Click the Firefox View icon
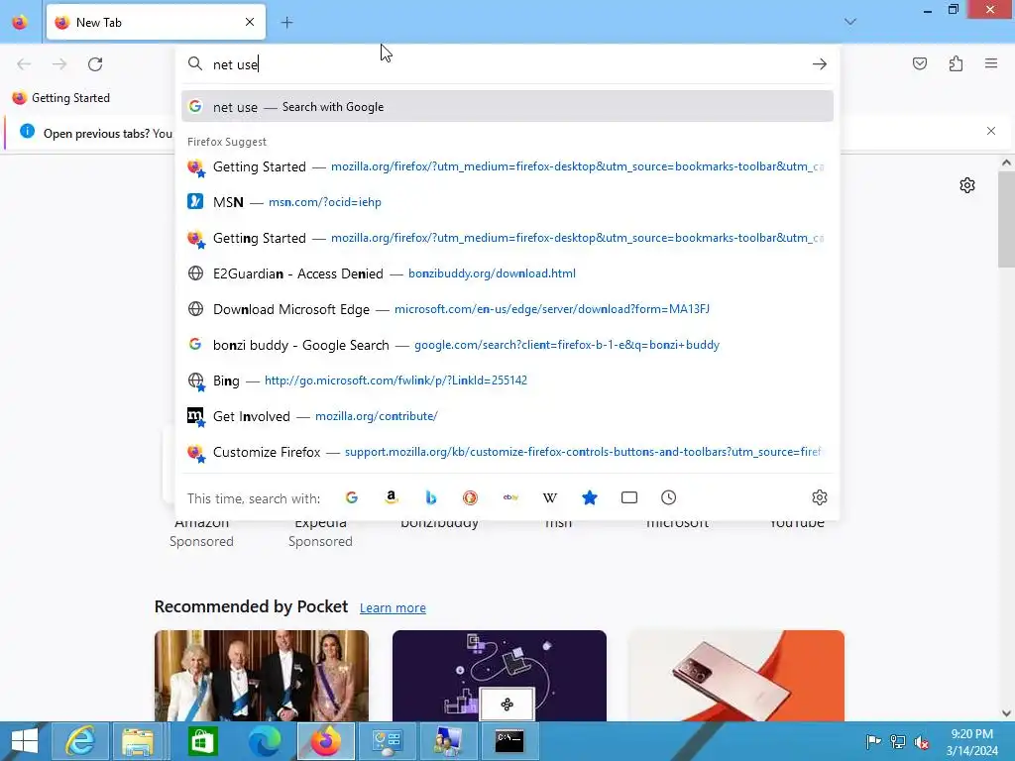Viewport: 1015px width, 761px height. click(x=20, y=22)
